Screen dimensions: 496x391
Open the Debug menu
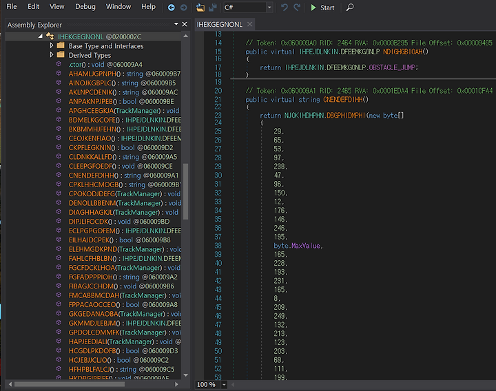pyautogui.click(x=85, y=7)
